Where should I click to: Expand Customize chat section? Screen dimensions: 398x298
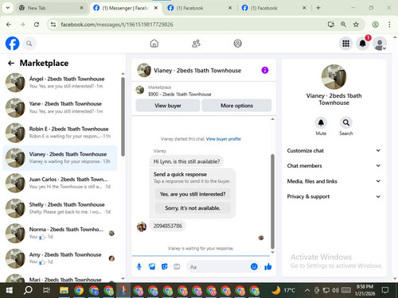click(x=334, y=150)
